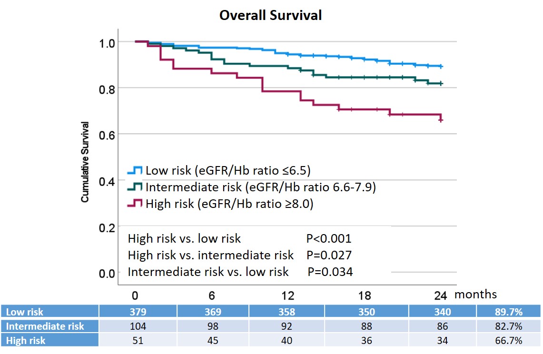Click the P<0.001 value text
Viewport: 543px width, 354px height.
[329, 238]
